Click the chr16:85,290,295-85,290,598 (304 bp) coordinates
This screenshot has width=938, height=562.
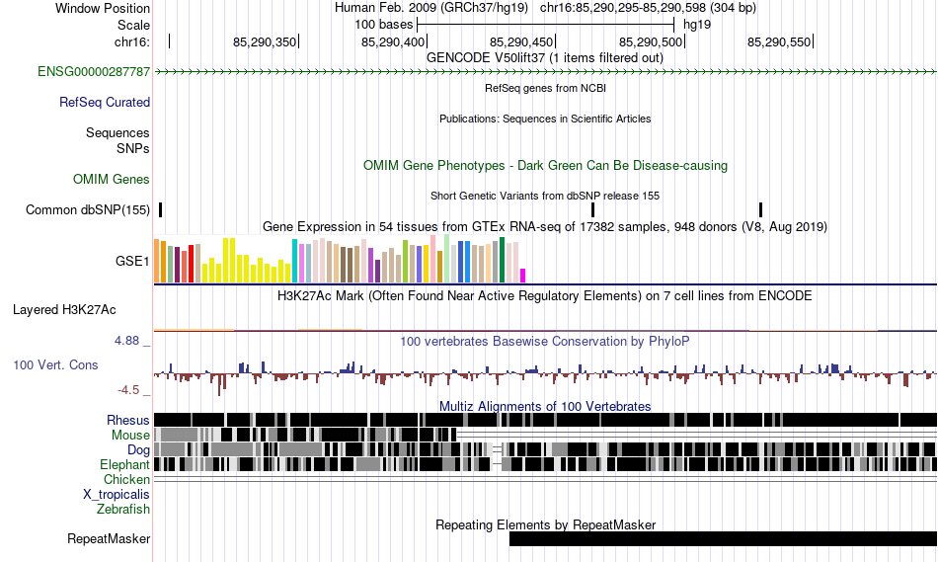click(x=648, y=8)
